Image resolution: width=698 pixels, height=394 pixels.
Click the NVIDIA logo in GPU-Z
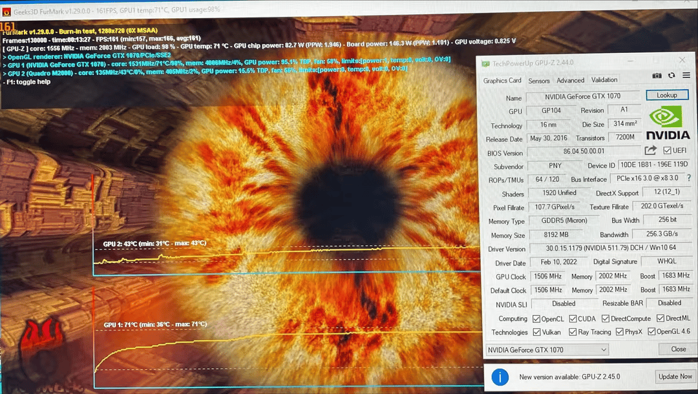coord(668,123)
